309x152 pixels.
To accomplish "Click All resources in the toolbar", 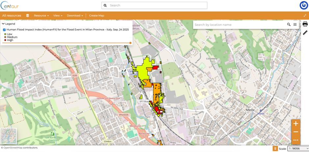I will point(12,15).
